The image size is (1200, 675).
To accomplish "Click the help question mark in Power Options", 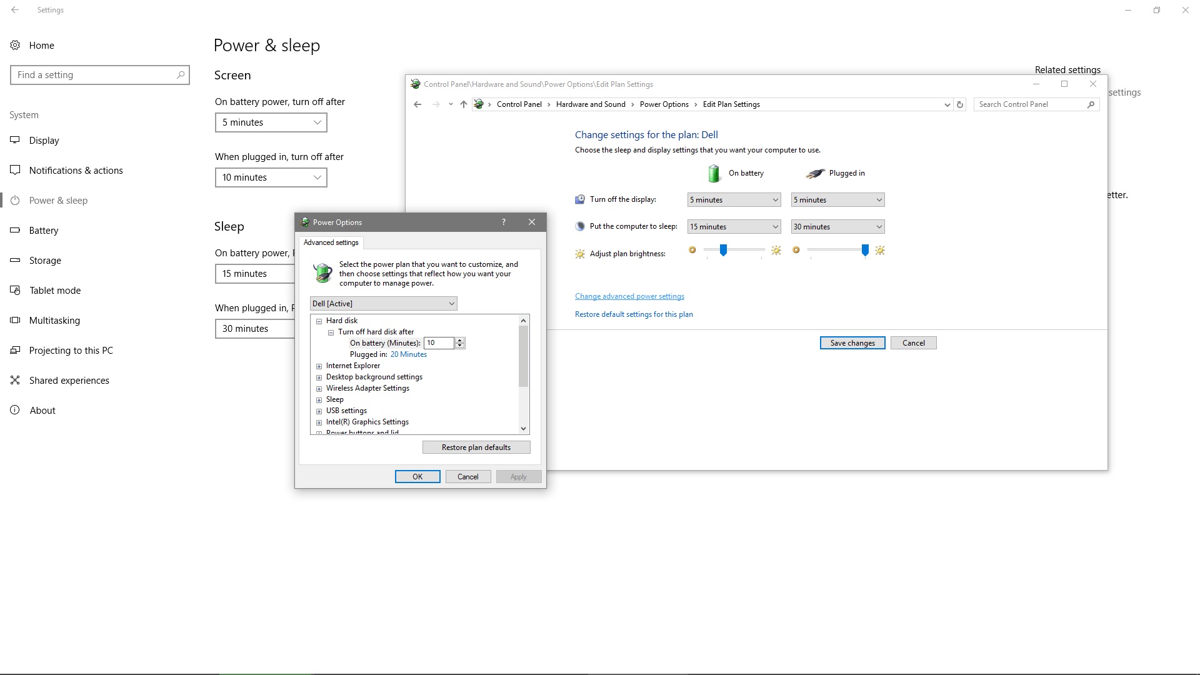I will coord(503,222).
